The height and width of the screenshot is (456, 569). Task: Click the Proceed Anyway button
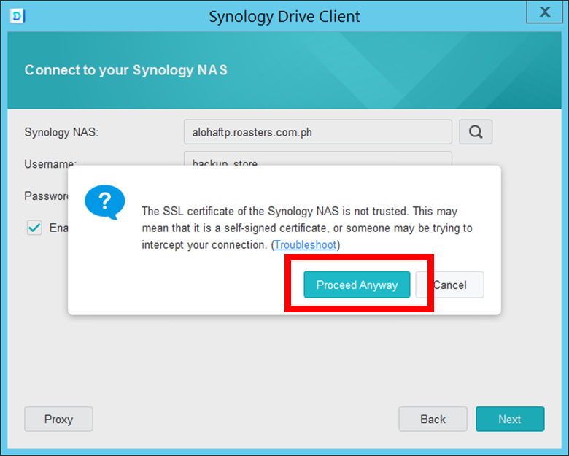357,285
